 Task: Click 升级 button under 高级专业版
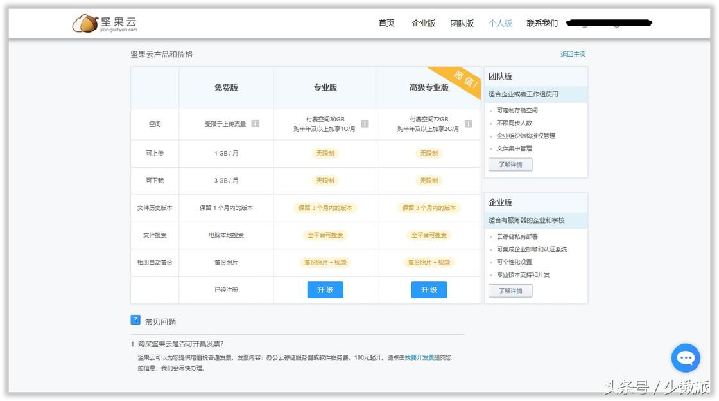click(x=429, y=290)
